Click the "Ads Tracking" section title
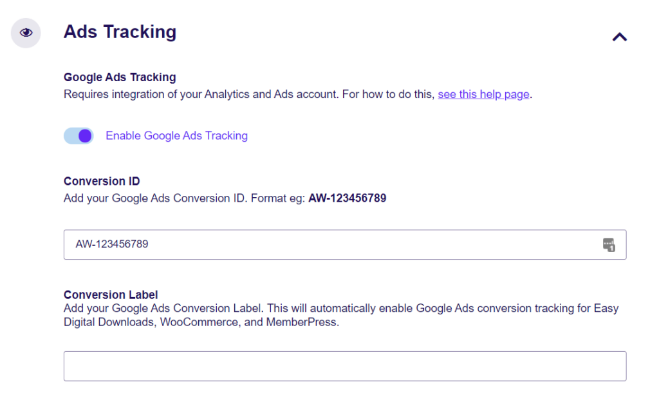Viewport: 659px width, 395px height. [x=120, y=32]
